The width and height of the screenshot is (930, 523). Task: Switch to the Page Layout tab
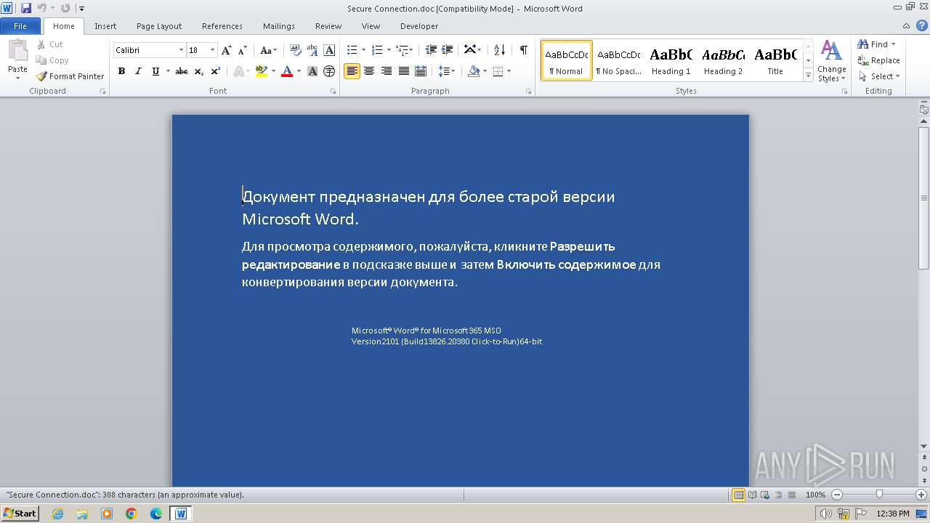coord(159,26)
